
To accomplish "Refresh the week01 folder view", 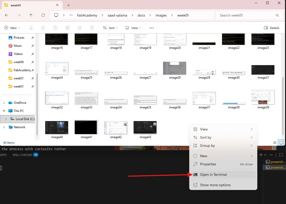I will 43,15.
